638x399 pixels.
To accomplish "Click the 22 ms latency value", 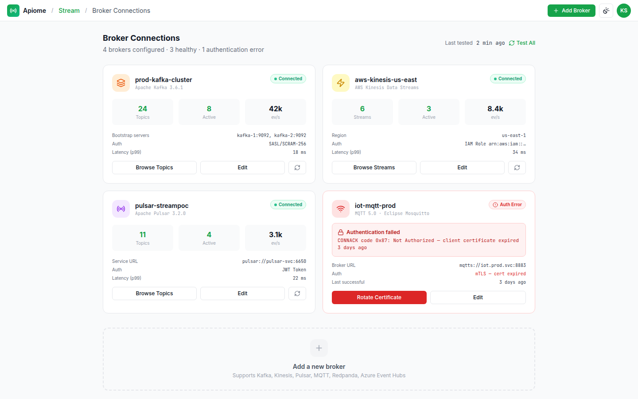I will click(300, 278).
